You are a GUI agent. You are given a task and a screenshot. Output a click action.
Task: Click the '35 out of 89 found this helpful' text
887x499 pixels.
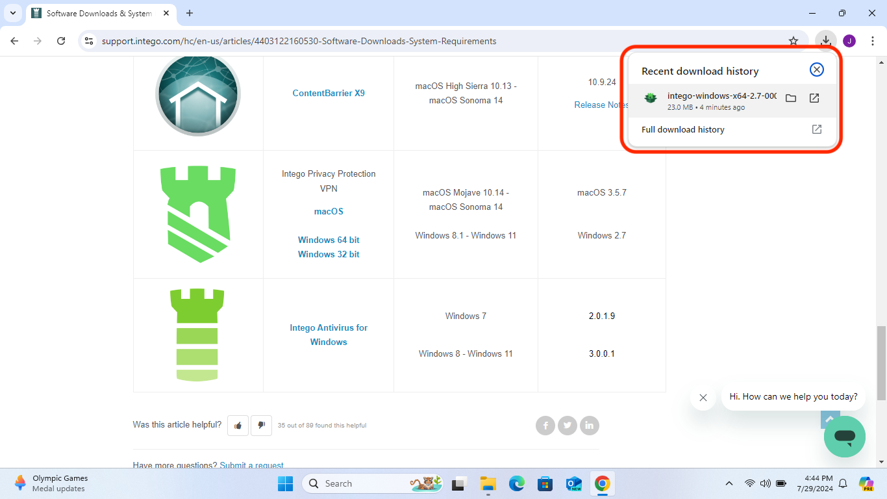322,426
